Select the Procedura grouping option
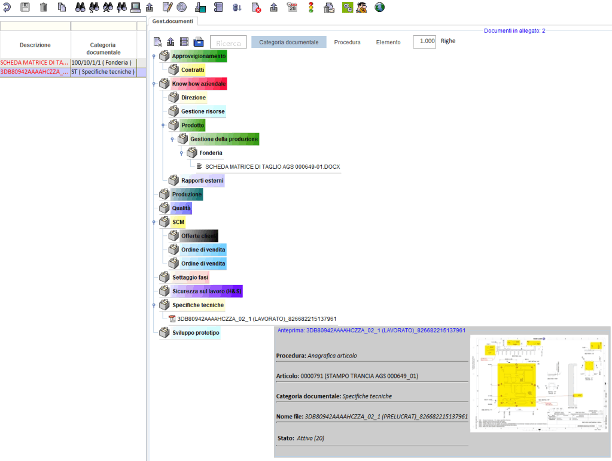This screenshot has width=612, height=461. (347, 42)
